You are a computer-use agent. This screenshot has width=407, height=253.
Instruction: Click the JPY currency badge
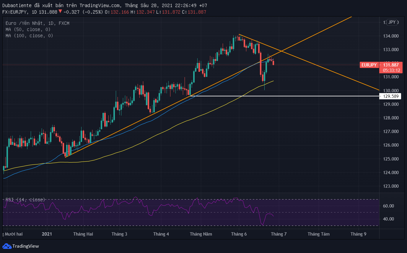pos(392,22)
